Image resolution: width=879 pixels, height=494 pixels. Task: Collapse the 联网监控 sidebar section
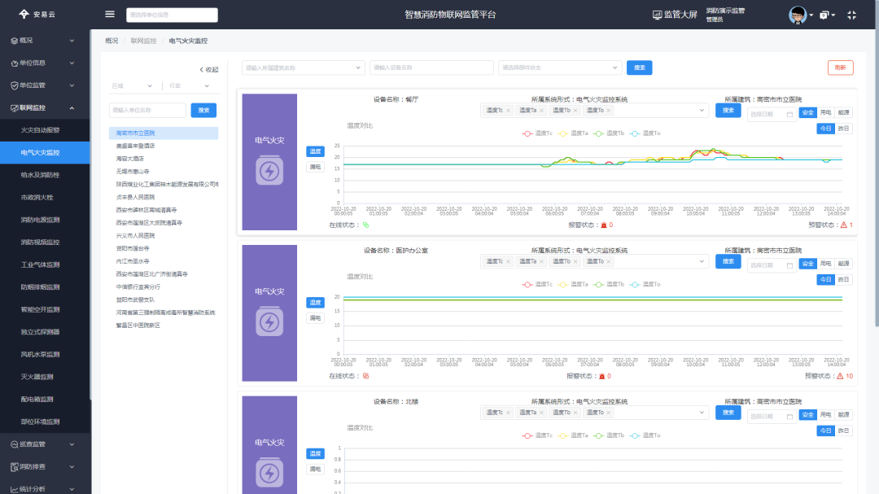click(x=45, y=107)
